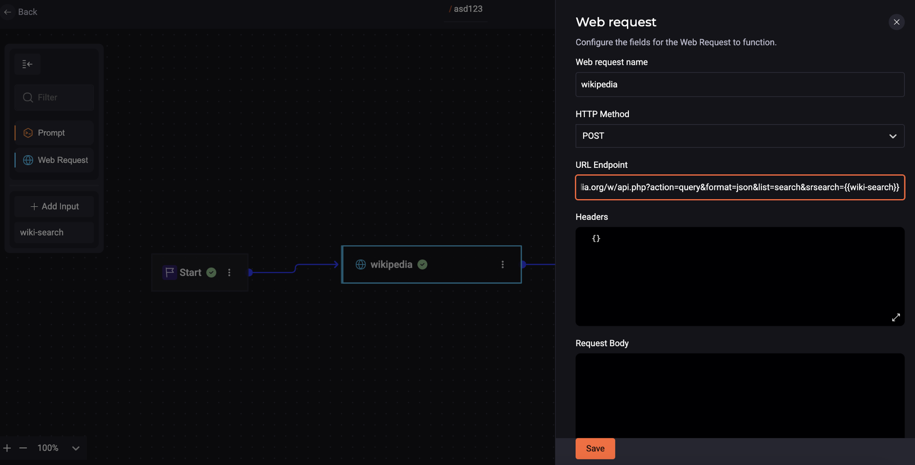Click the collapse sidebar panel icon

click(x=27, y=64)
